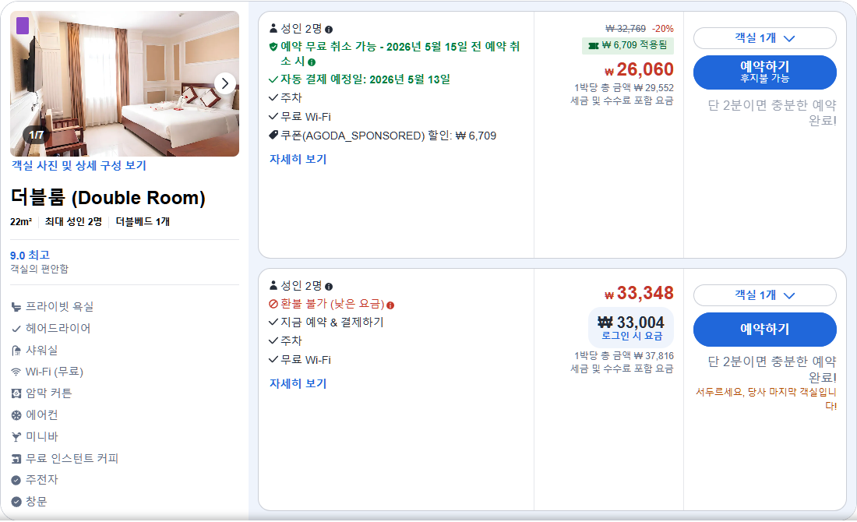Open the first offer's 객실 1개 dropdown
The width and height of the screenshot is (857, 522).
tap(764, 37)
